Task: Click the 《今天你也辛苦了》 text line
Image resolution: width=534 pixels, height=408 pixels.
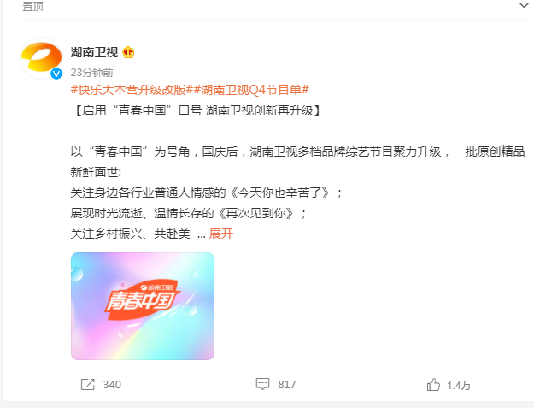Action: 207,193
